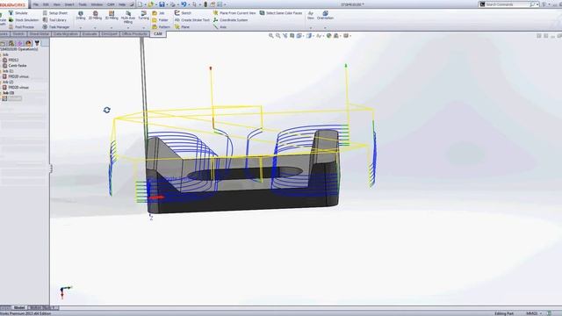Click the Zoom to Area icon
This screenshot has width=562, height=316.
coord(277,35)
